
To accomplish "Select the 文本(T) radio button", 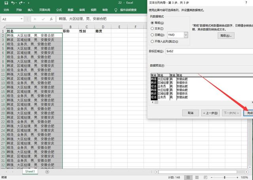I will pos(152,29).
